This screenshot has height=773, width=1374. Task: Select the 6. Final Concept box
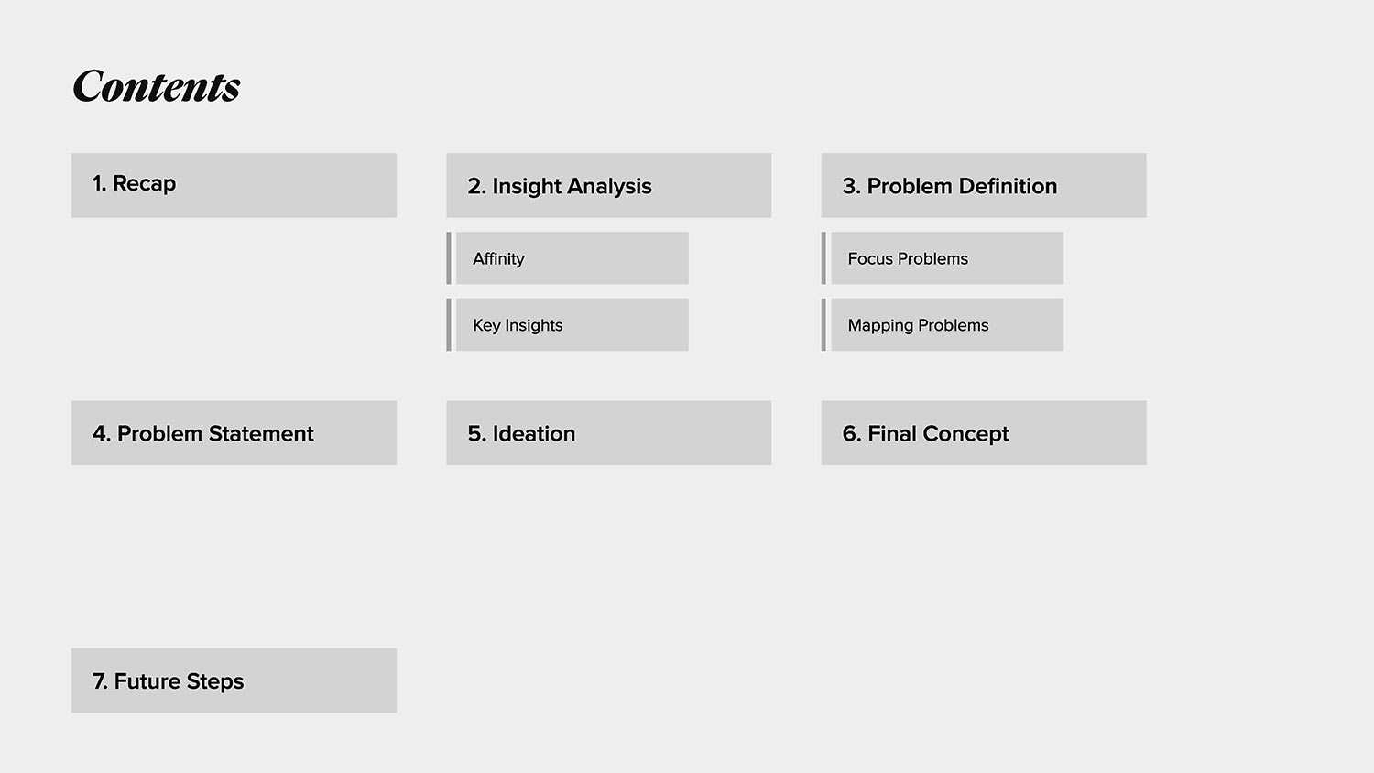pyautogui.click(x=983, y=433)
